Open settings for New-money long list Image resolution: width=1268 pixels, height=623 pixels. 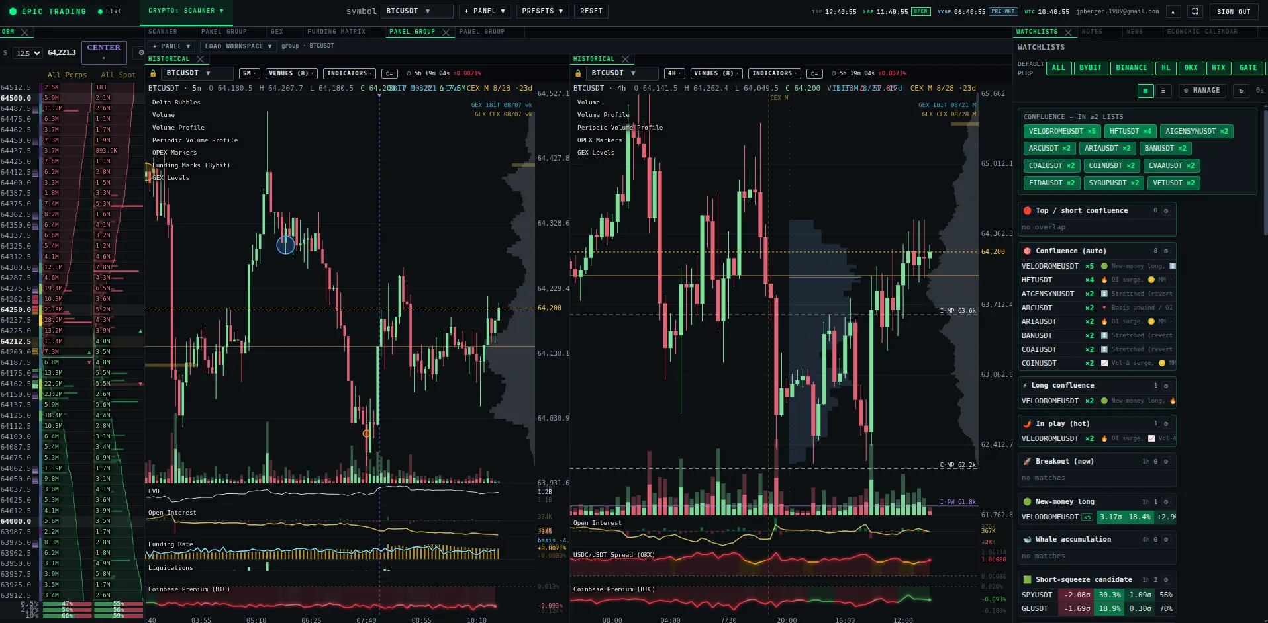[x=1166, y=502]
